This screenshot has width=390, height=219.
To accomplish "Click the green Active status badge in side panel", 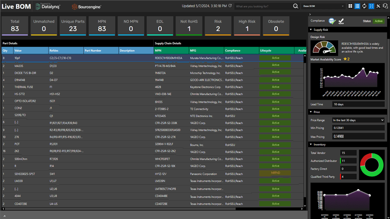I will [379, 21].
